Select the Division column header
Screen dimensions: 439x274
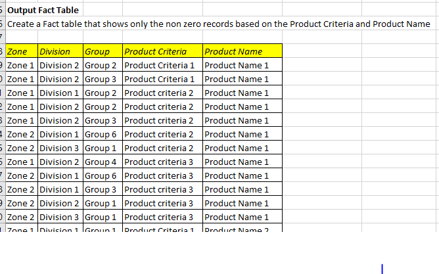coord(60,51)
